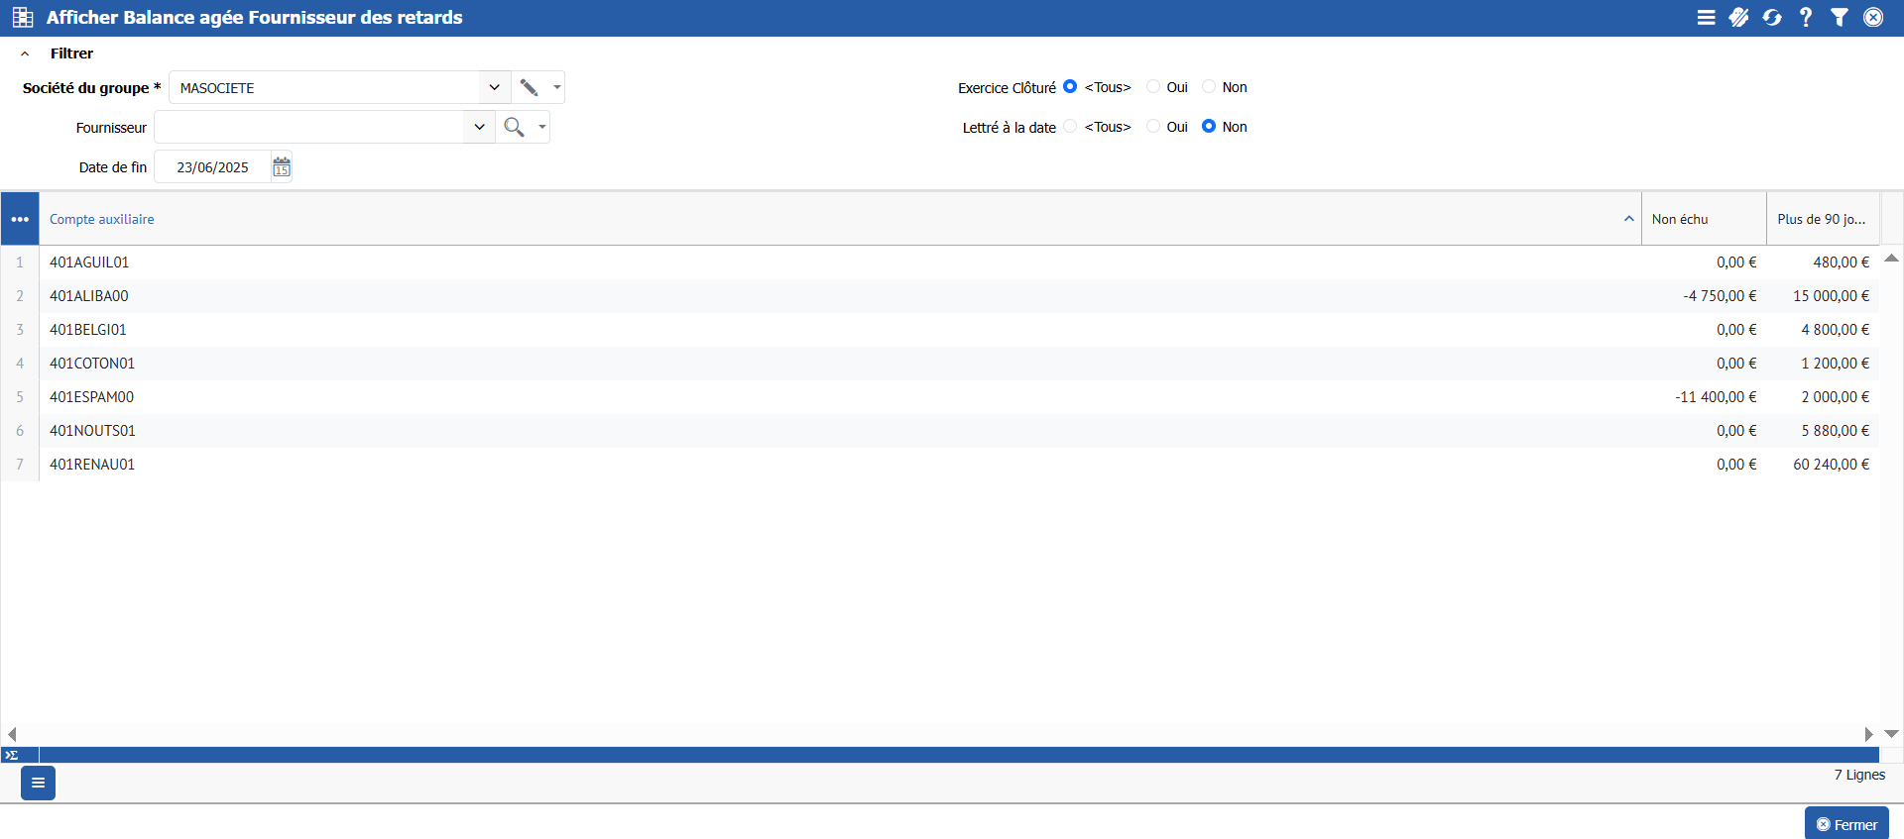Click the pencil edit icon beside MASOCIETE

pos(529,88)
